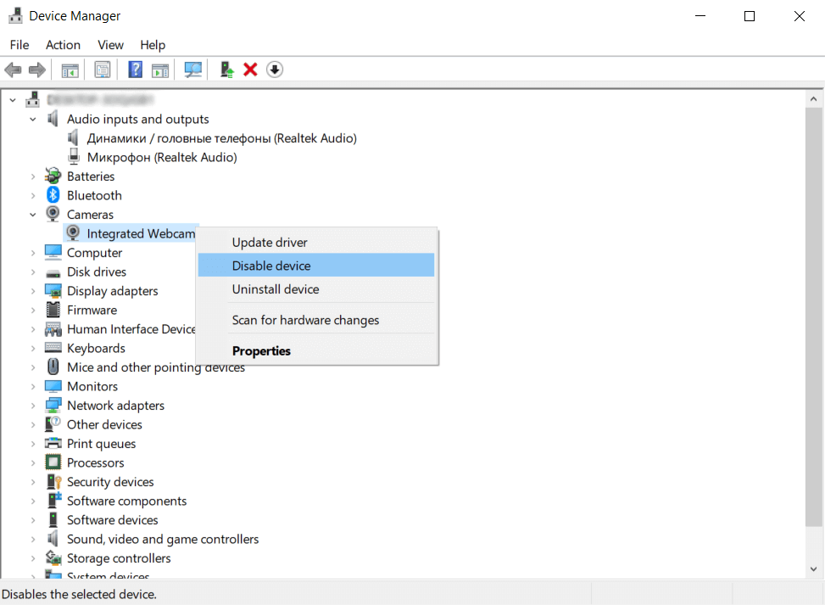The width and height of the screenshot is (825, 605).
Task: Click the Forward arrow toolbar icon
Action: coord(36,70)
